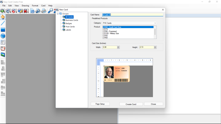The height and width of the screenshot is (124, 221).
Task: Close New Card dialog with X
Action: 163,10
